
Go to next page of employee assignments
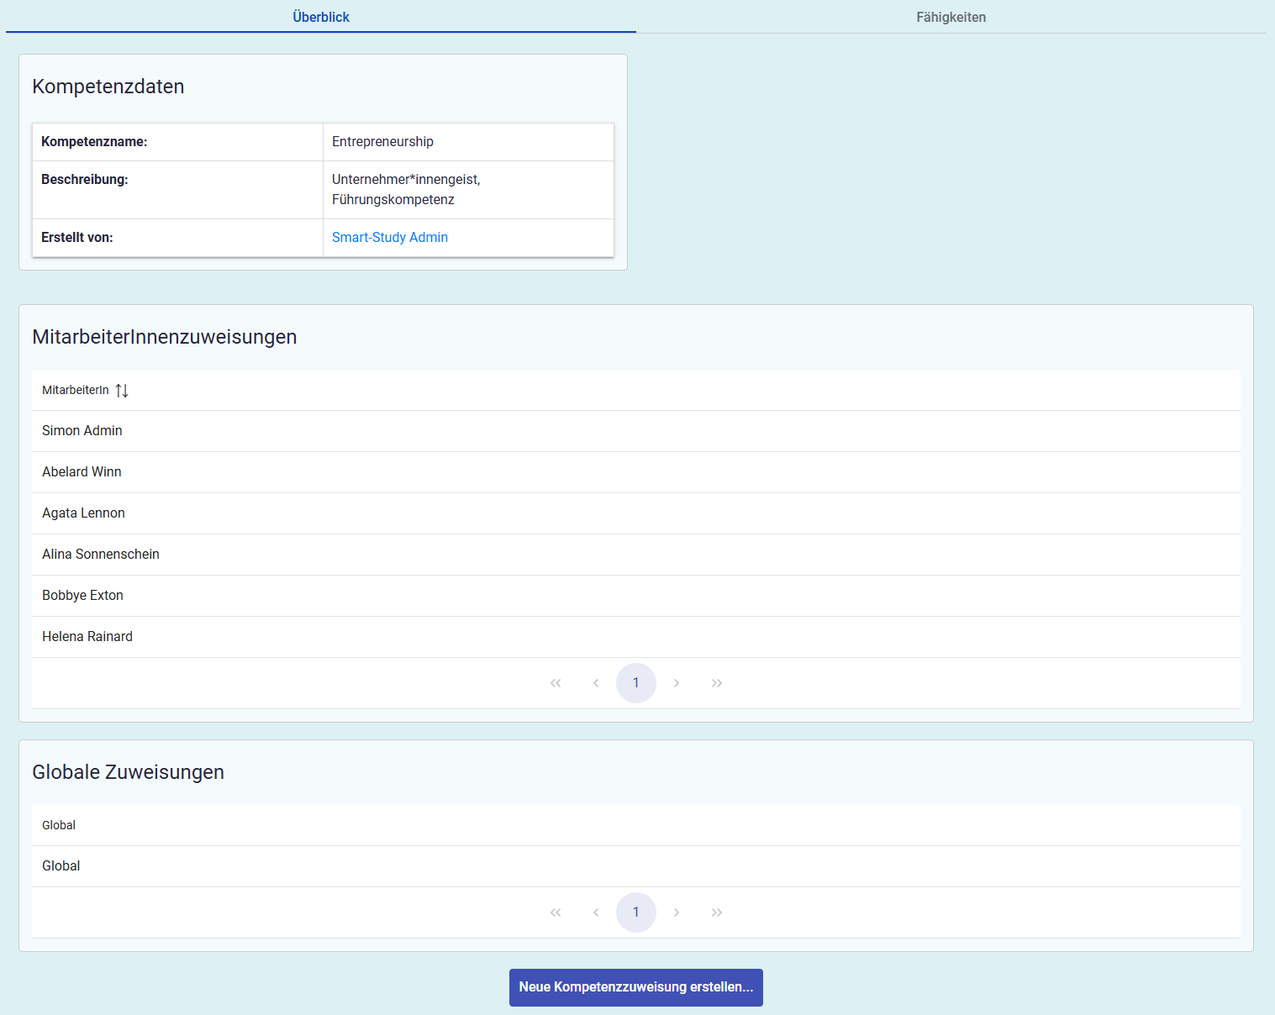click(x=677, y=683)
